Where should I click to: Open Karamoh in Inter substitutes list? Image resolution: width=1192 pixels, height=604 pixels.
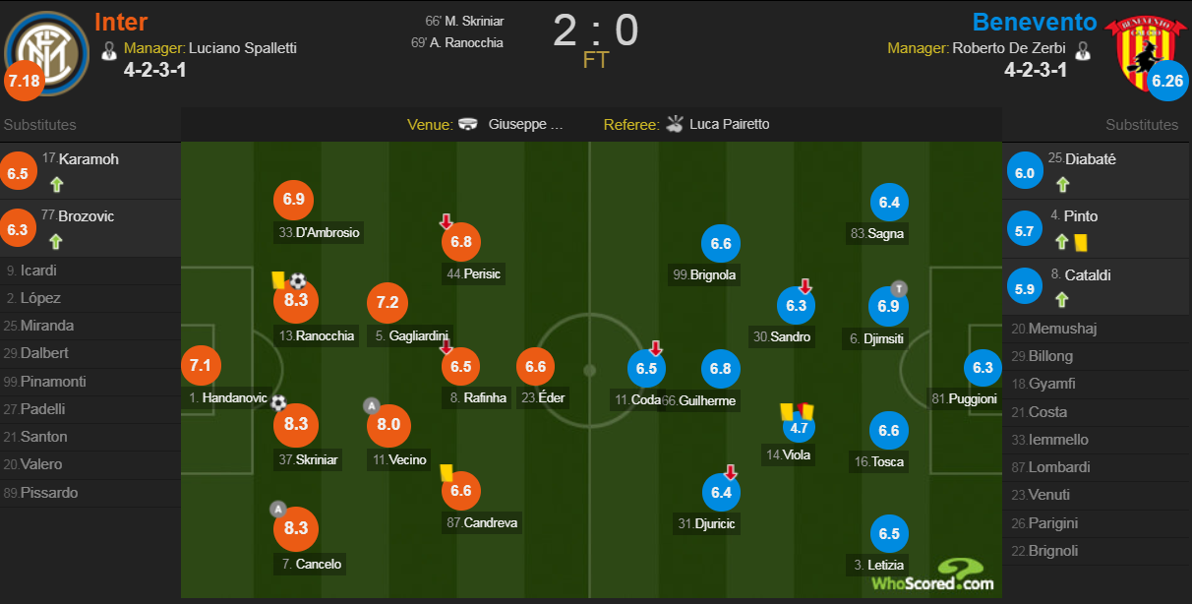90,171
